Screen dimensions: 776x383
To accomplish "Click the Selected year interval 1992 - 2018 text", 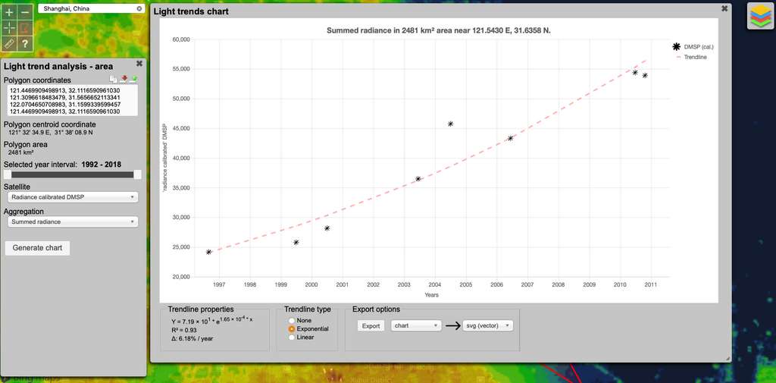I will click(62, 165).
